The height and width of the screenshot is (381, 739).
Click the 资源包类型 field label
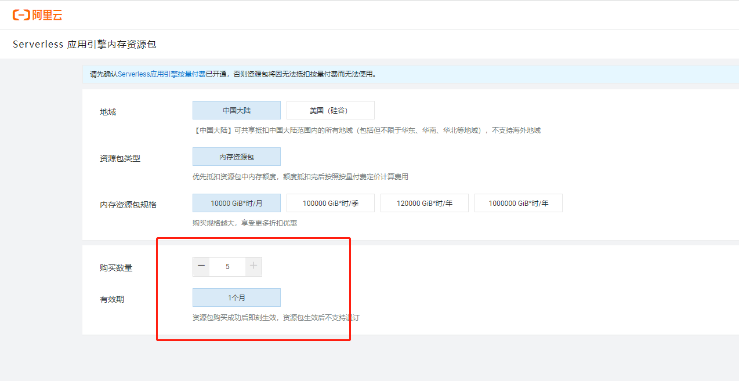[x=120, y=158]
